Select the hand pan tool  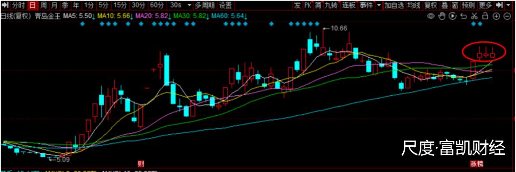pos(441,16)
